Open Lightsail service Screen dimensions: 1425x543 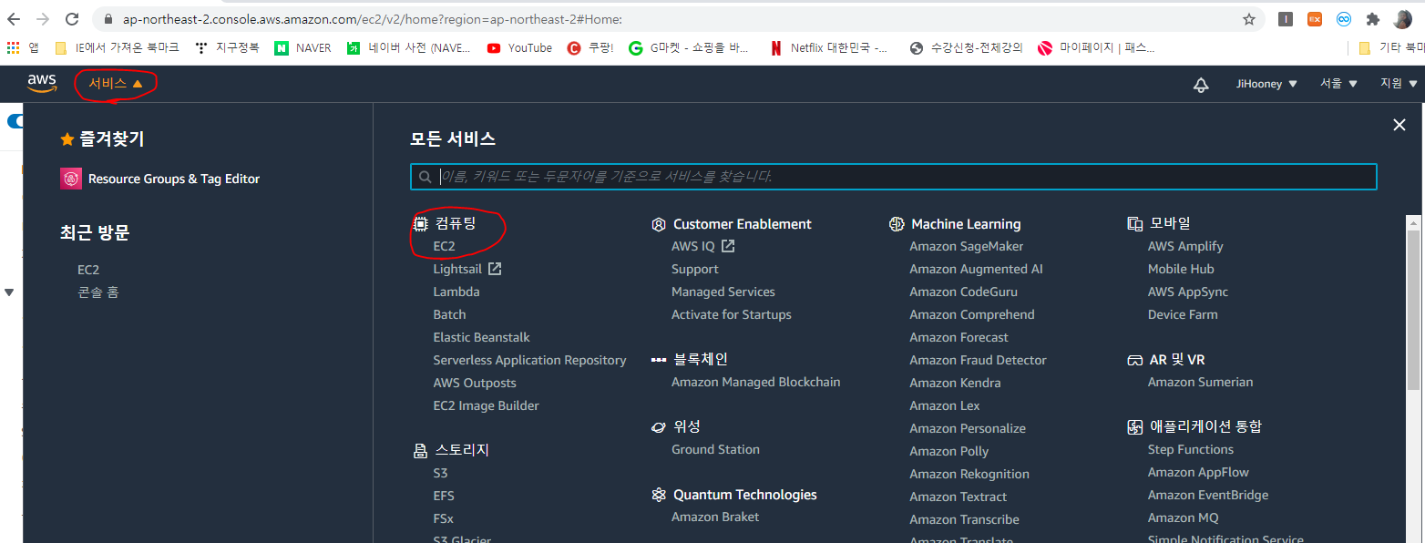tap(457, 269)
